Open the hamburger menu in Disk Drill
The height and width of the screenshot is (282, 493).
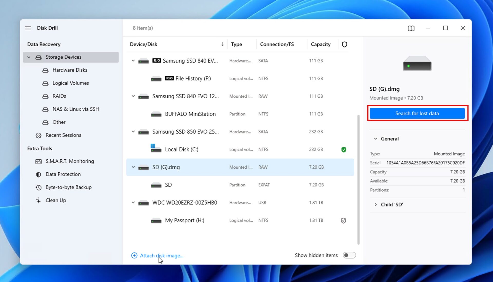point(28,28)
